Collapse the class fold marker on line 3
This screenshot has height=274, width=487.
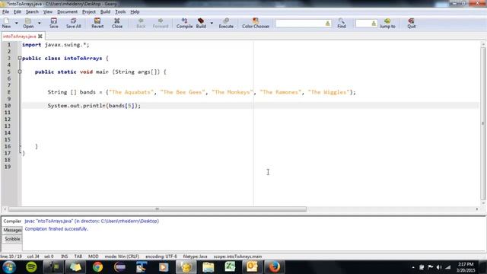point(20,58)
